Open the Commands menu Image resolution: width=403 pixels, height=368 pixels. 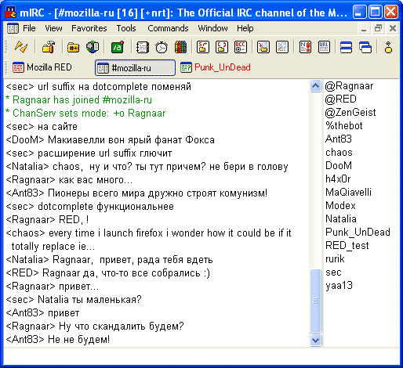(168, 28)
